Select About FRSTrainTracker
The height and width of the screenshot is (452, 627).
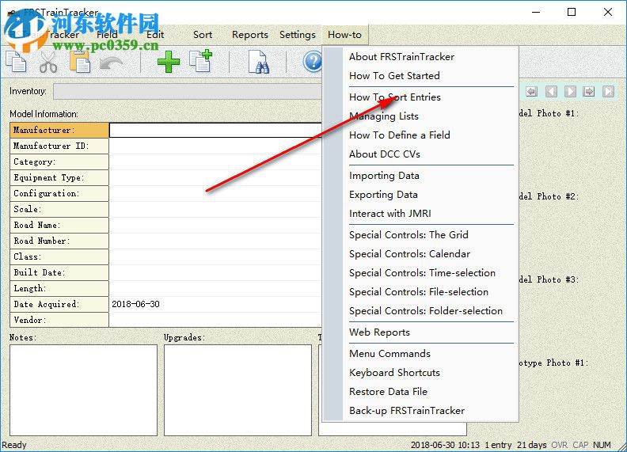[x=401, y=57]
